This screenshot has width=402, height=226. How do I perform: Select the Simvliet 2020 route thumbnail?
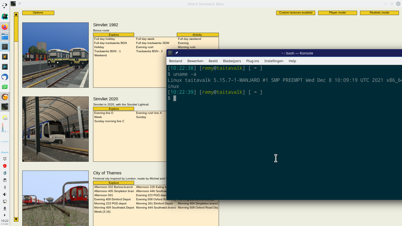56,129
